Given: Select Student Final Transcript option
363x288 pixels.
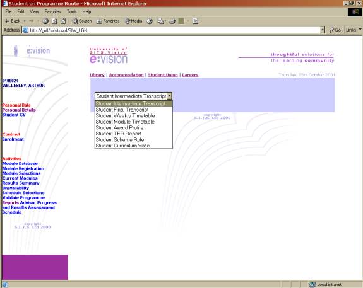Looking at the screenshot, I should (x=134, y=110).
